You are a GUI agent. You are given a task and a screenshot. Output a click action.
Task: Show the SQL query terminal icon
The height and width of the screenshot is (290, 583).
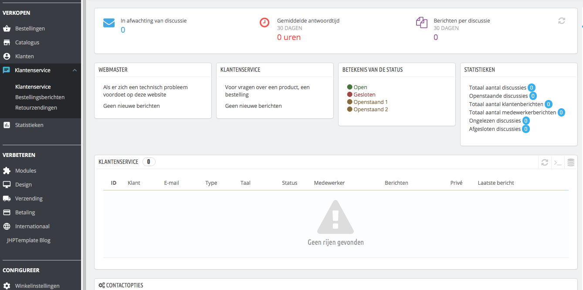point(558,163)
